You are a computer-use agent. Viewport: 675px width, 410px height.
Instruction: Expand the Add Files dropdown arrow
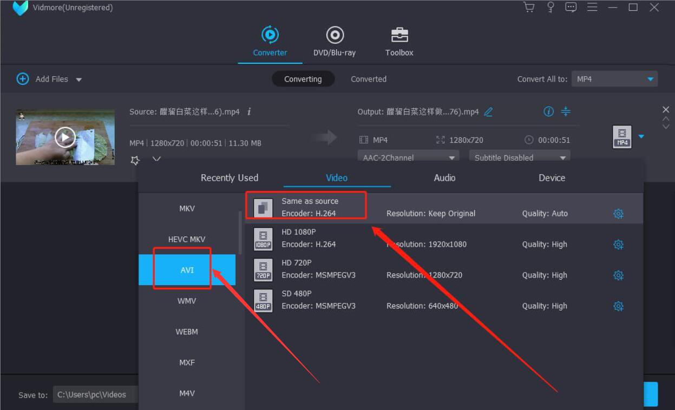(78, 80)
